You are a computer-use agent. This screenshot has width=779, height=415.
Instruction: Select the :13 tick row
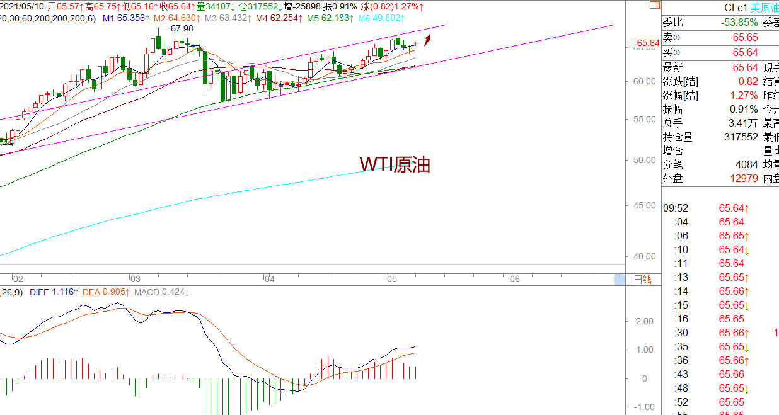[x=720, y=278]
